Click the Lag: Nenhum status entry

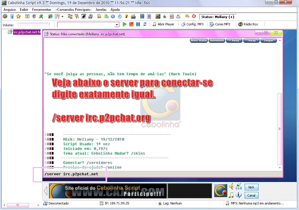(x=170, y=203)
